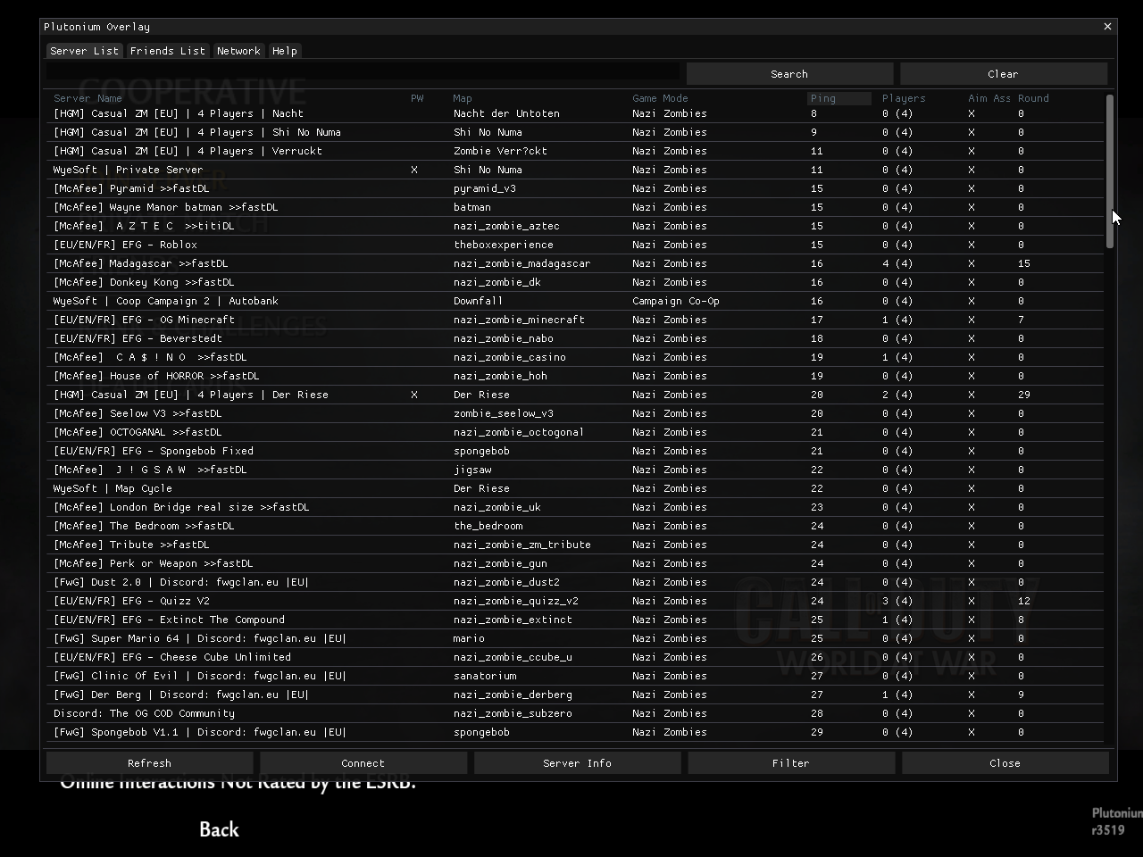This screenshot has width=1143, height=857.
Task: Sort by PW column header
Action: tap(417, 98)
